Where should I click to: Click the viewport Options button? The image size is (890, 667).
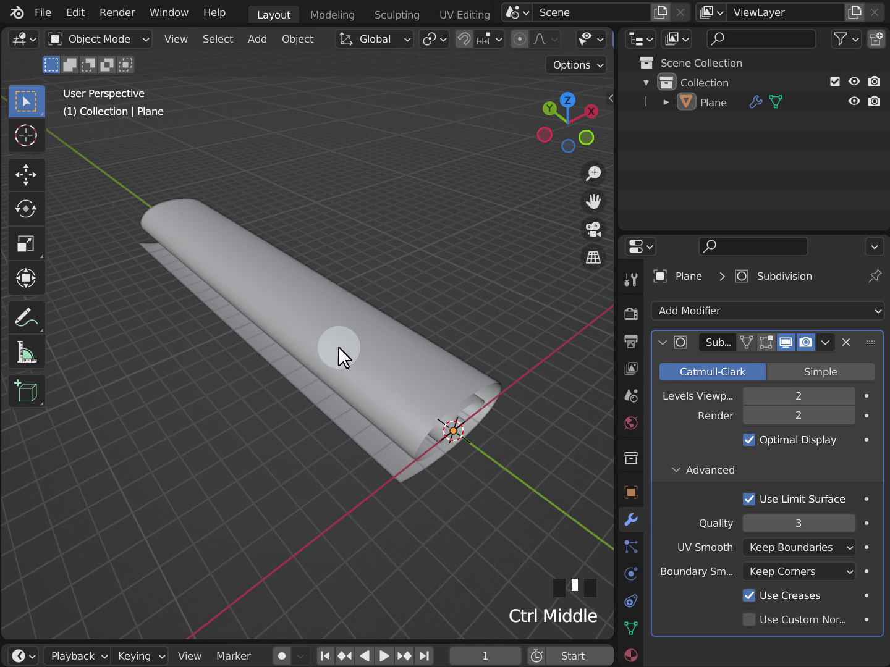point(576,65)
